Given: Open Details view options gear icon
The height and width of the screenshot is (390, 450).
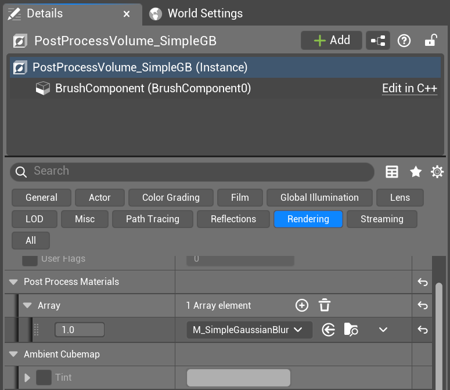Looking at the screenshot, I should click(x=437, y=172).
